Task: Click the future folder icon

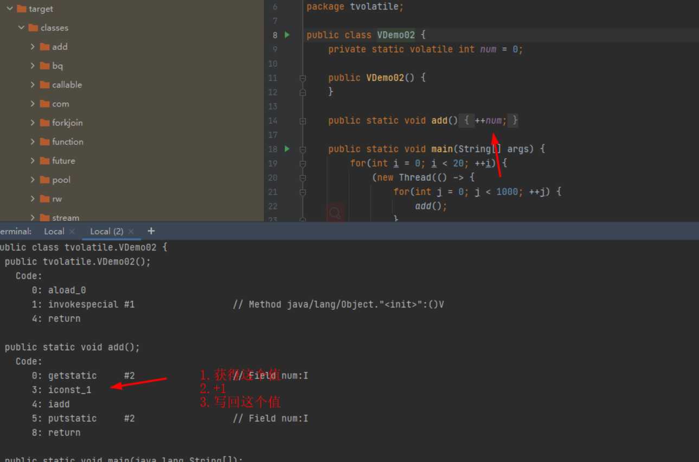Action: (x=44, y=161)
